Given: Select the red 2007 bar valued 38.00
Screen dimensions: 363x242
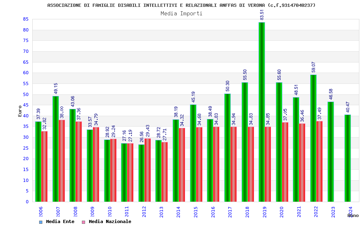Looking at the screenshot, I should [62, 161].
